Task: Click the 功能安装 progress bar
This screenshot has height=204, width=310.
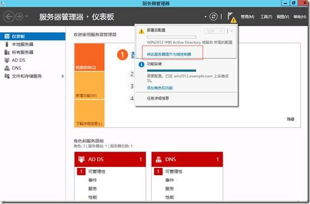Action: [172, 71]
